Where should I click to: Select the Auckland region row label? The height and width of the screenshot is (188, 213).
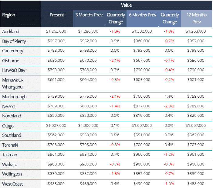11,31
